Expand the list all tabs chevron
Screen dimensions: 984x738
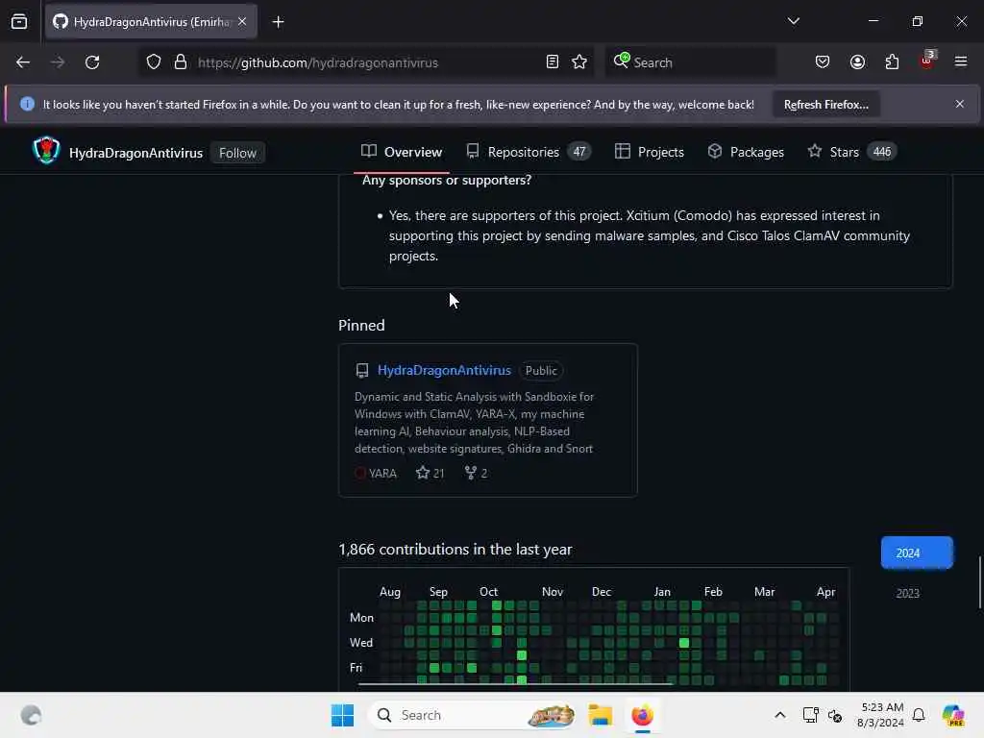[793, 21]
